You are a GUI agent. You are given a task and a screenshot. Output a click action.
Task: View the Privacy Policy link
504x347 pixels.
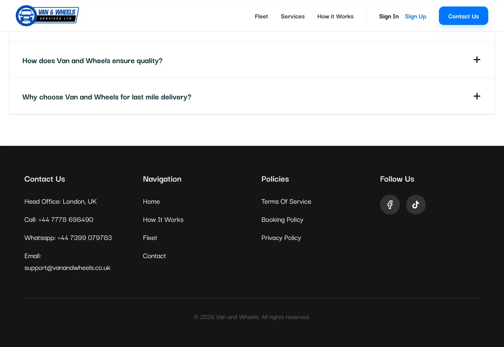pos(281,238)
